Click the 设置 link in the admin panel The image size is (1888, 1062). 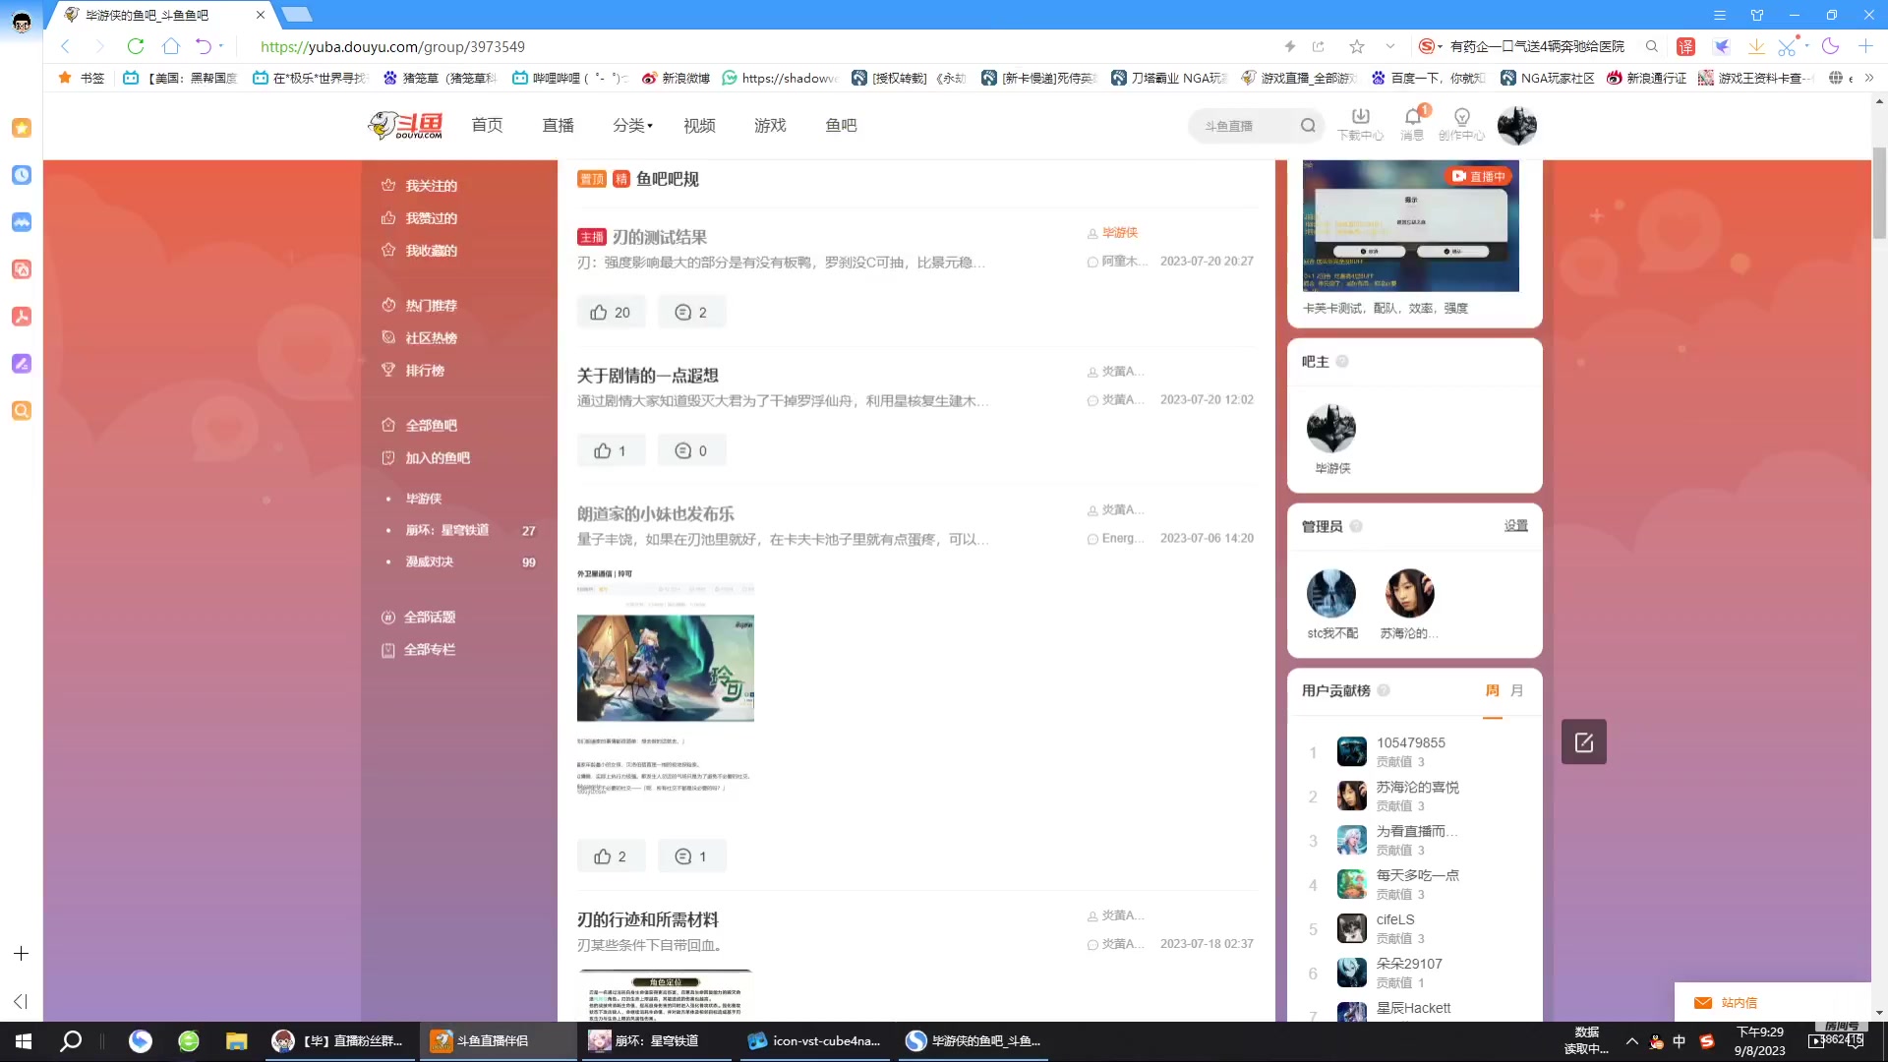pos(1515,525)
